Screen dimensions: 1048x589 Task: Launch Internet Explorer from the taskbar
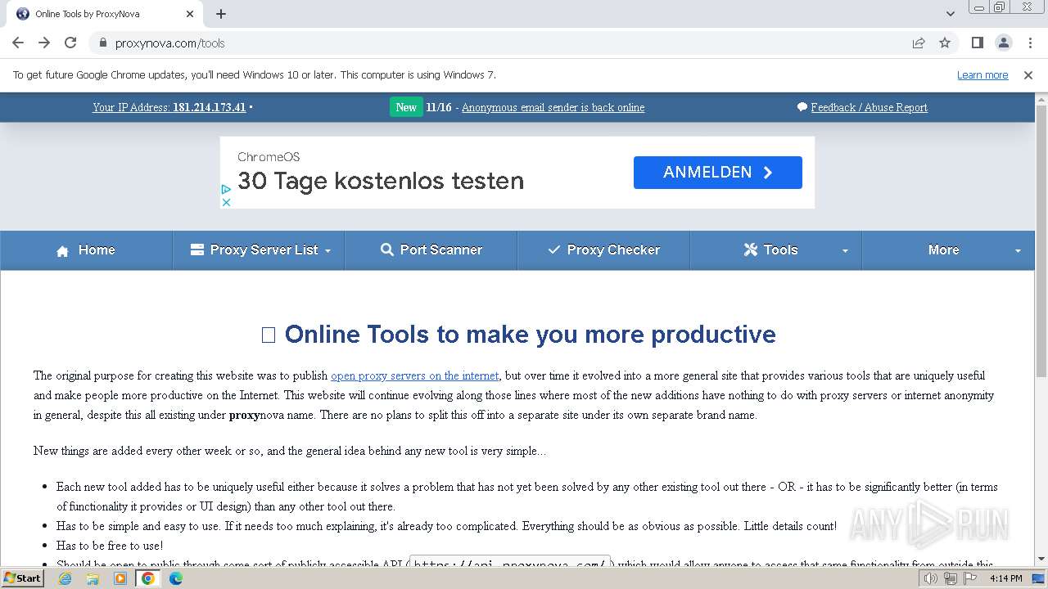(x=65, y=578)
